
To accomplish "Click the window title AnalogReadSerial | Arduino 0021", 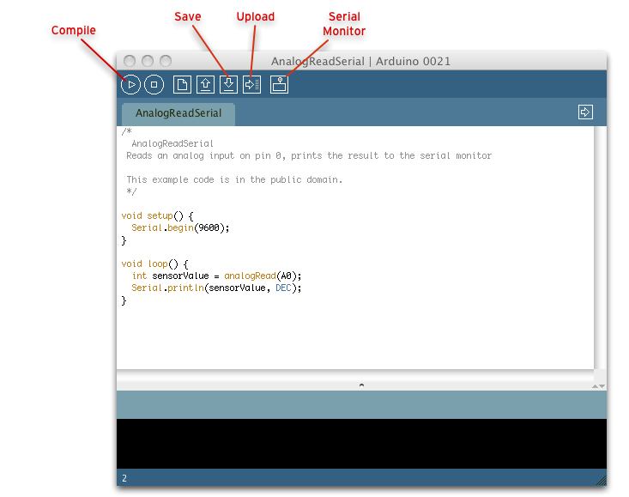I will 360,62.
